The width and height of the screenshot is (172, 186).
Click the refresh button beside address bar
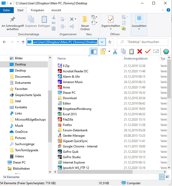[x=110, y=42]
